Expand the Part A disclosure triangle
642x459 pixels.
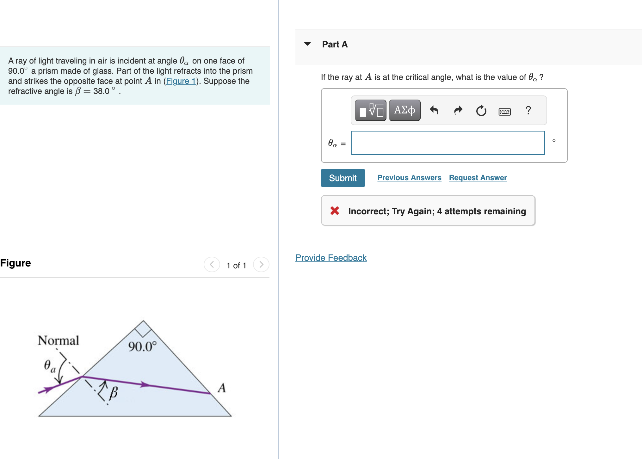pyautogui.click(x=308, y=44)
